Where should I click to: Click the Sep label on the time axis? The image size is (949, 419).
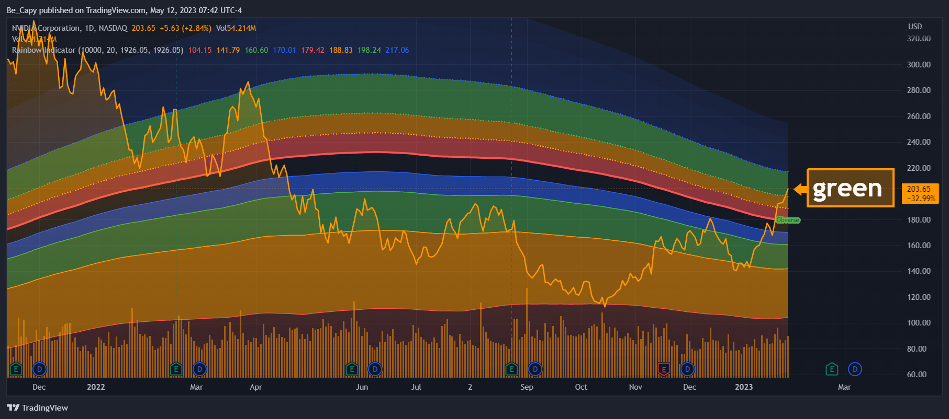tap(527, 387)
